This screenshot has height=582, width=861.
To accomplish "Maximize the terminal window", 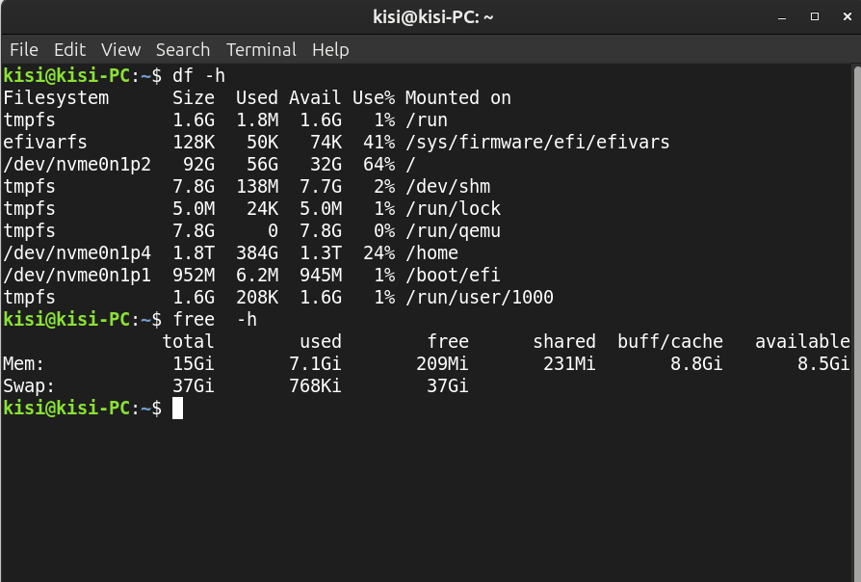I will click(x=815, y=17).
